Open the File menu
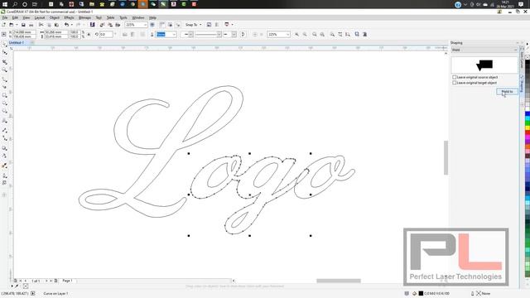Screen dimensions: 530x298 pos(5,17)
